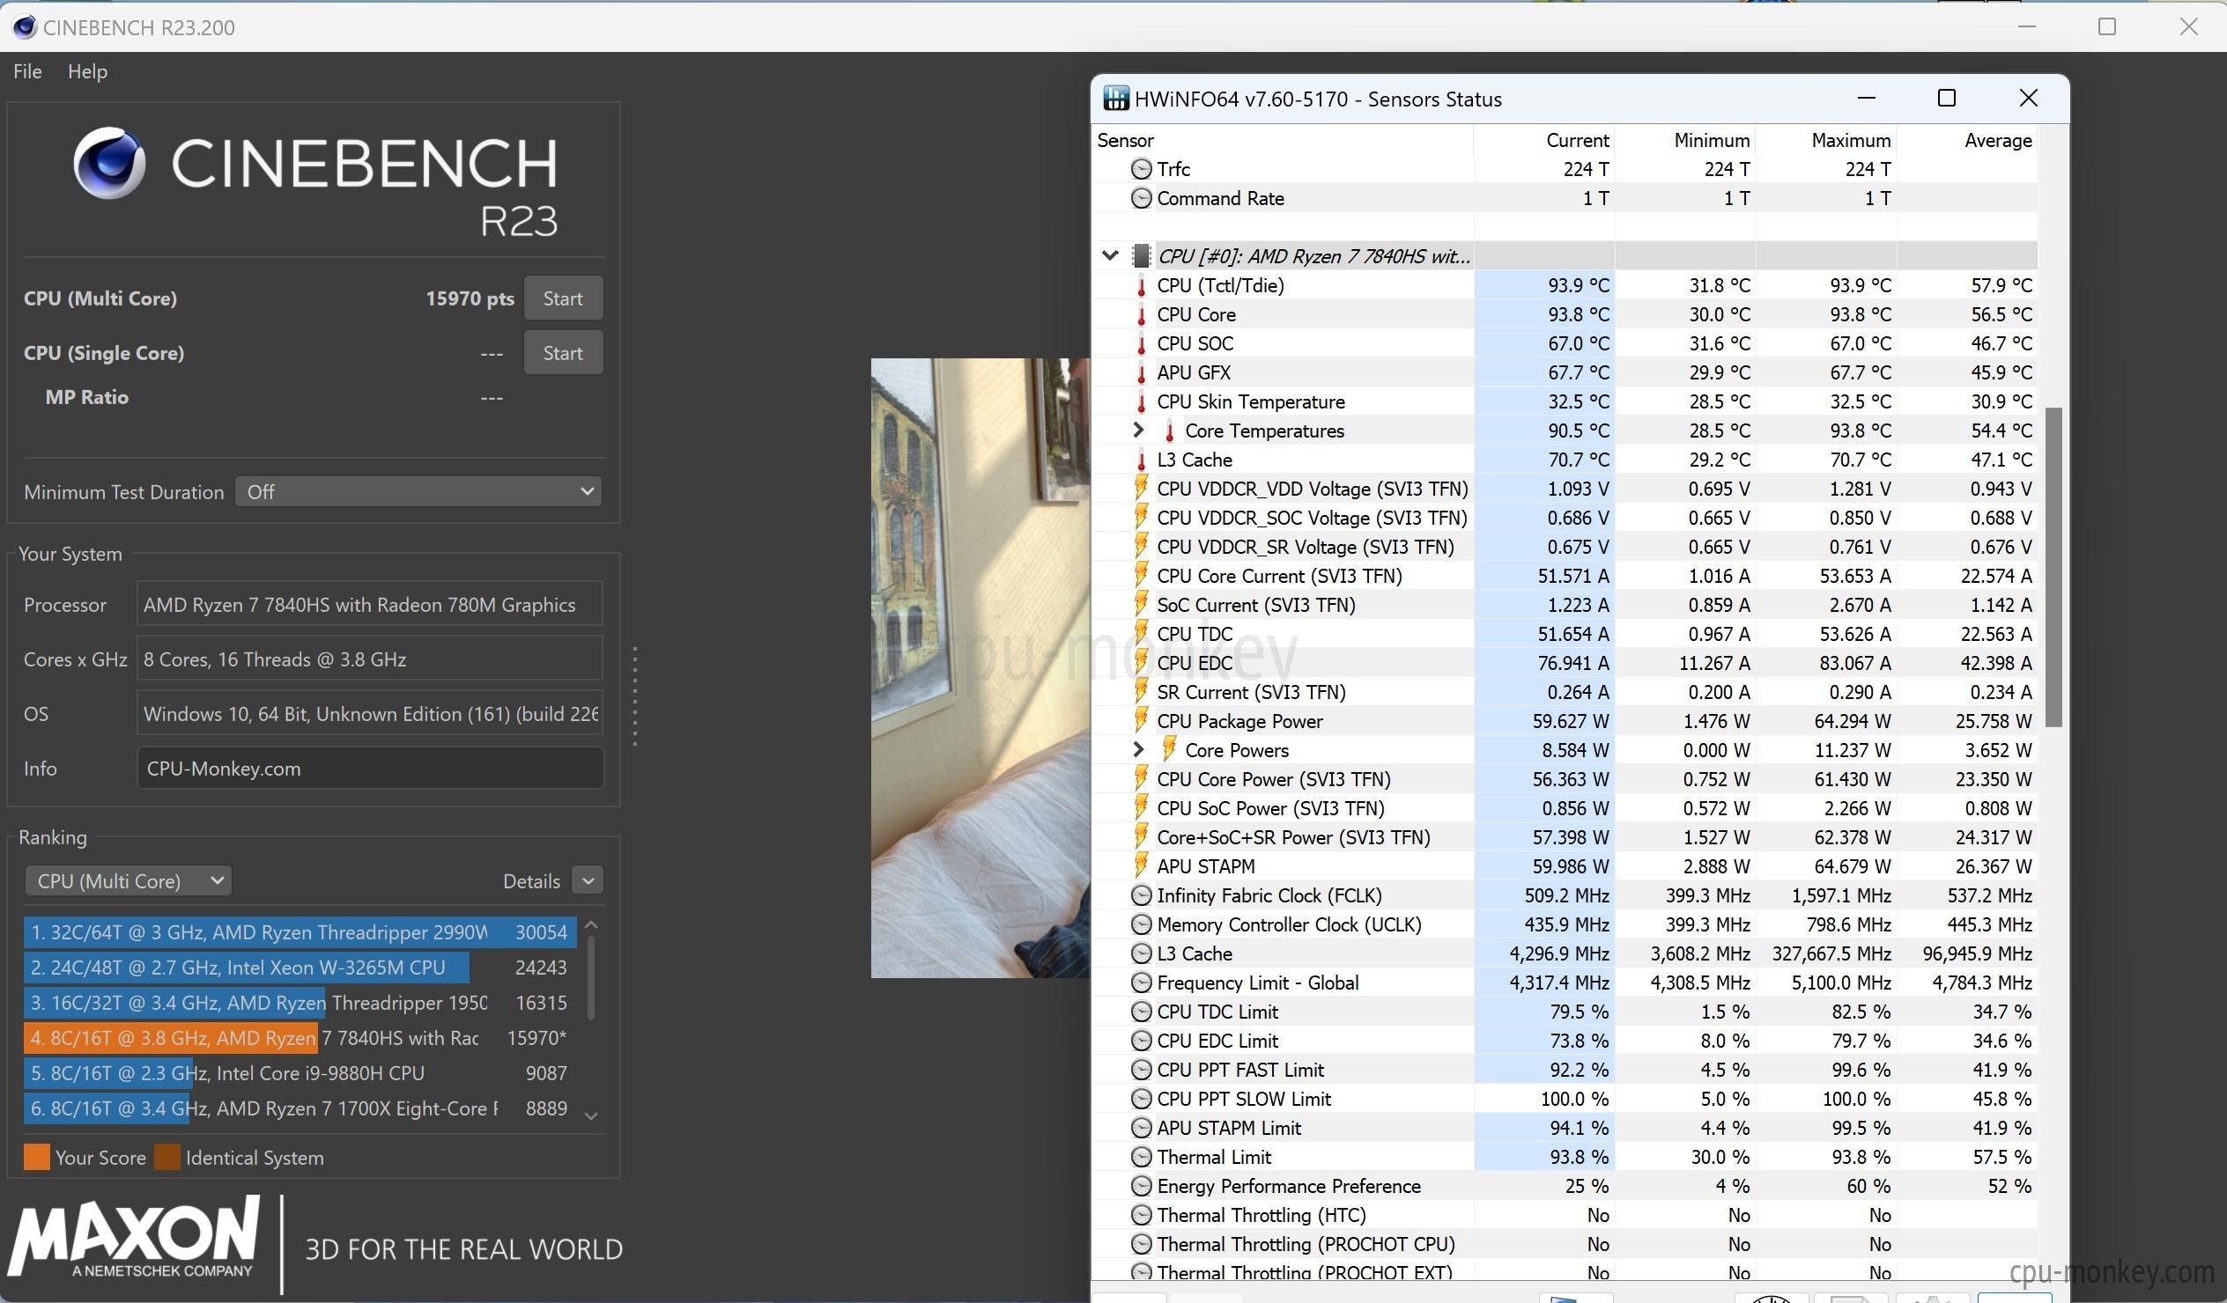Open the CPU (Multi Core) ranking dropdown
Viewport: 2227px width, 1303px height.
coord(128,880)
